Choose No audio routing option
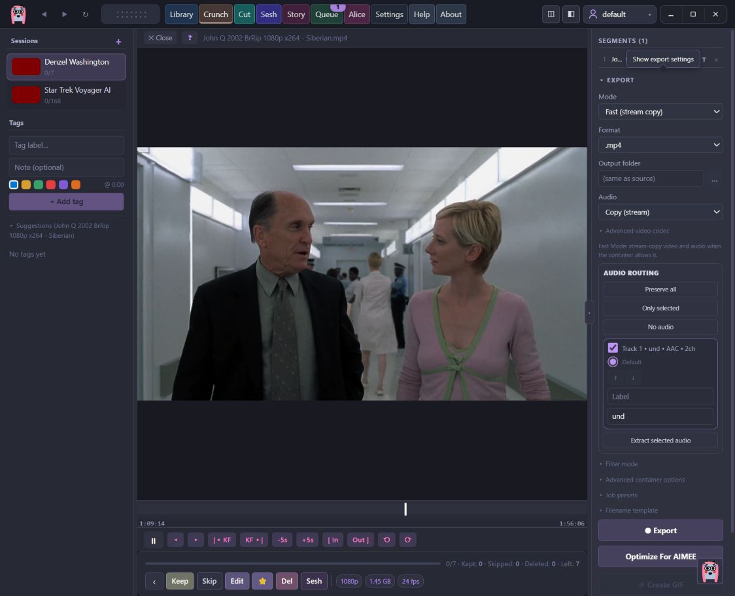The image size is (735, 596). pyautogui.click(x=660, y=327)
